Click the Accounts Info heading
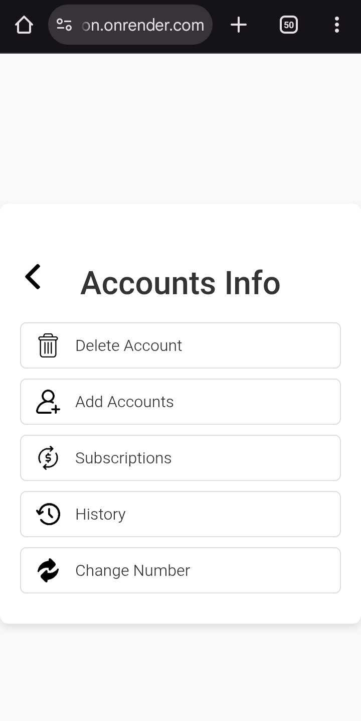Screen dimensions: 361x721 click(180, 283)
